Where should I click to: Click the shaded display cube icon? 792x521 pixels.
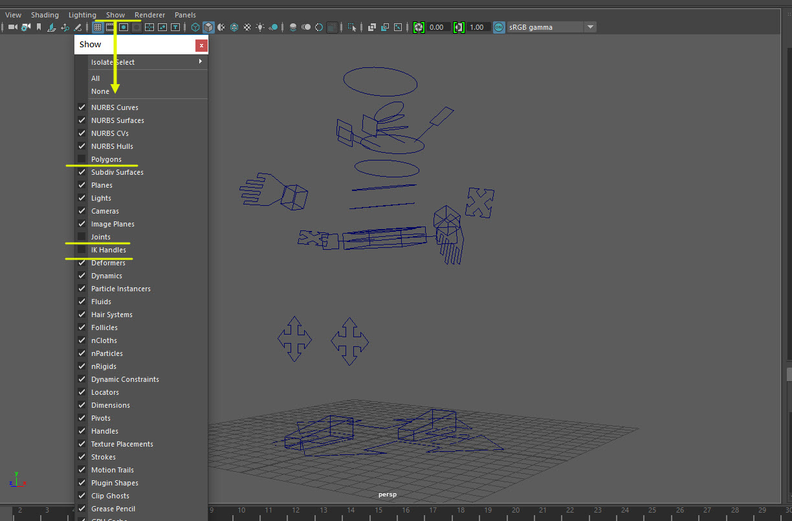tap(208, 27)
